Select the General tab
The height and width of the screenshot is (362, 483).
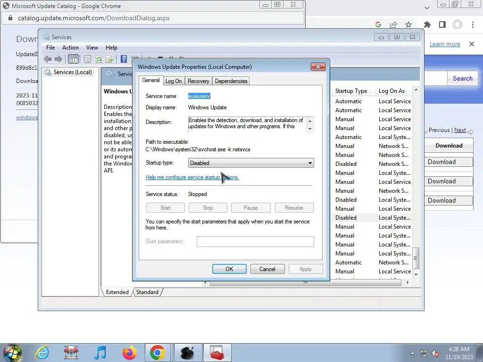click(x=150, y=80)
